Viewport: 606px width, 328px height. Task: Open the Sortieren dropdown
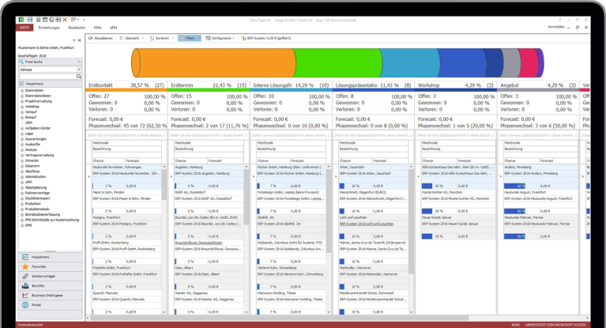[161, 38]
